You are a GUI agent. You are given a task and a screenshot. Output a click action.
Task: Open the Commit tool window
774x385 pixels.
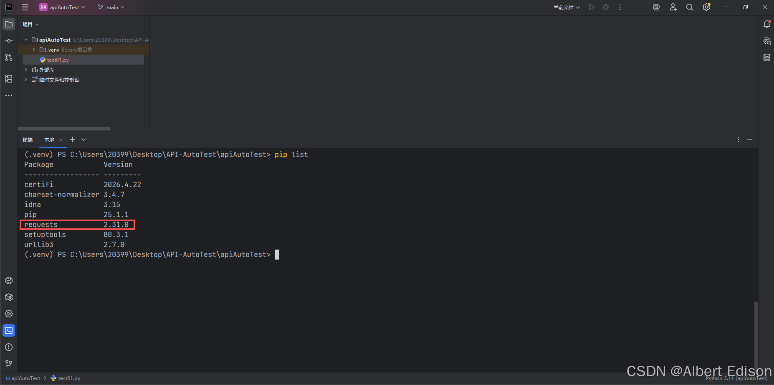click(x=9, y=41)
